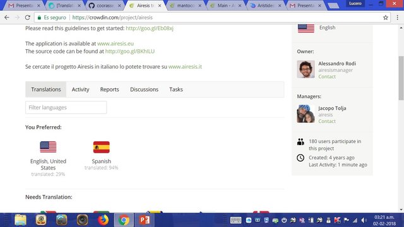
Task: Click Contact under Jacopo Tolja
Action: (327, 121)
